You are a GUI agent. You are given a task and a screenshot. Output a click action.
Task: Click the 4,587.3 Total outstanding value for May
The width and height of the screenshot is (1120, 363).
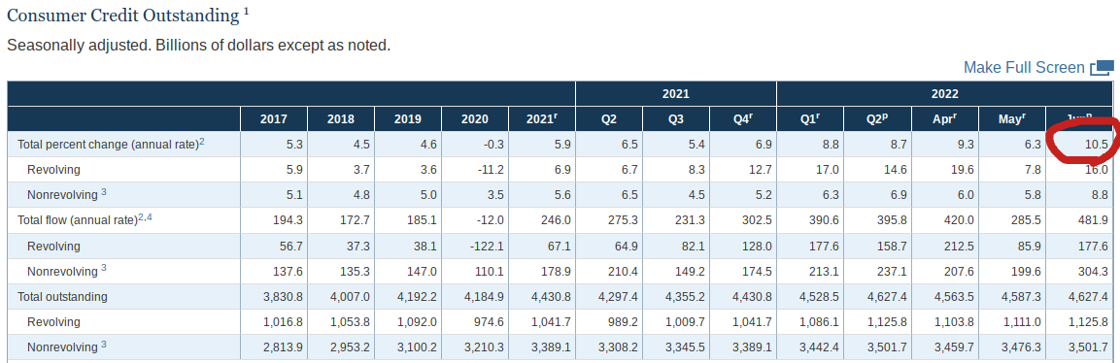click(1021, 297)
